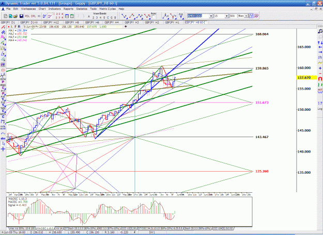This screenshot has width=323, height=235.
Task: Select the red up-swing projection tool
Action: [x=132, y=16]
